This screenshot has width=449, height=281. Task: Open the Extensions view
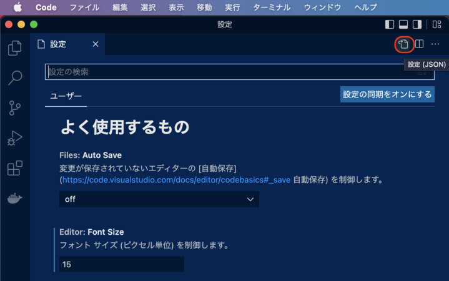[14, 168]
